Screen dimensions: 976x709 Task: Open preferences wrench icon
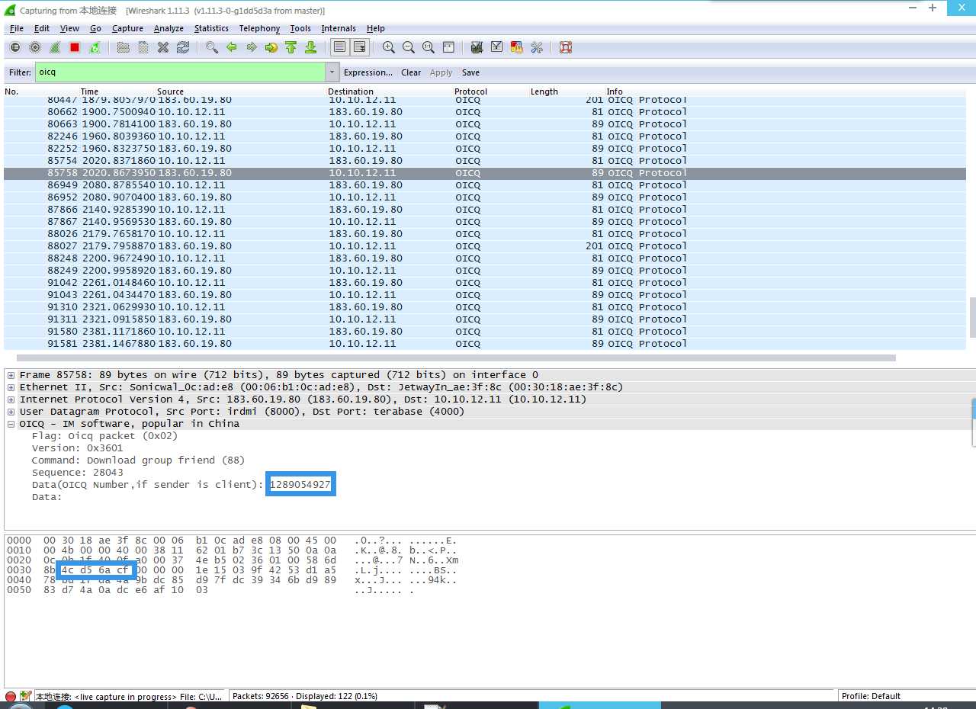click(537, 47)
